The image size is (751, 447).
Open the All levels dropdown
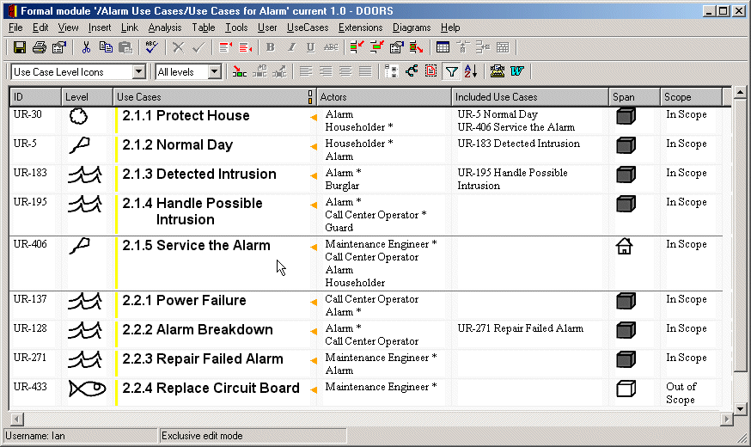coord(215,72)
